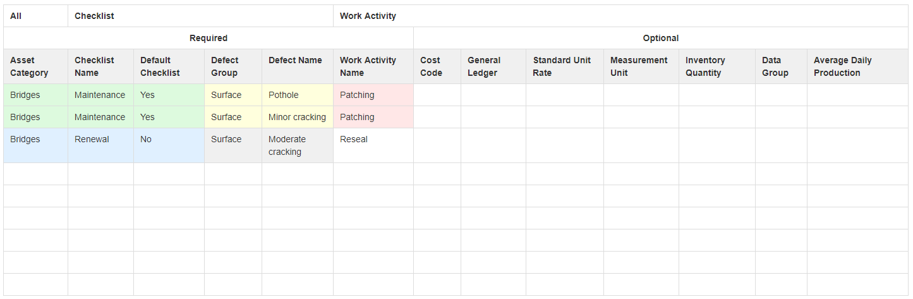Click the Asset Category column header
Screen dimensions: 913x299
tap(35, 66)
